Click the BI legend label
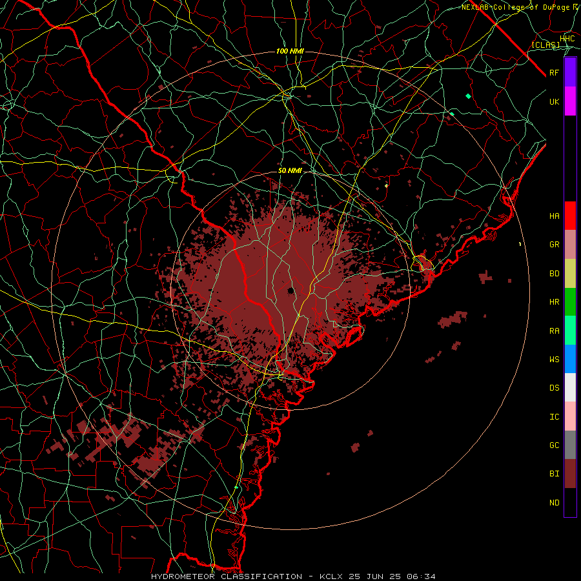 (554, 474)
